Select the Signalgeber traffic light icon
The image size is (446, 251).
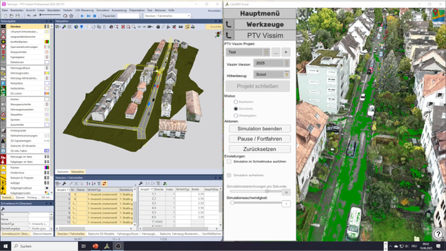[3, 57]
